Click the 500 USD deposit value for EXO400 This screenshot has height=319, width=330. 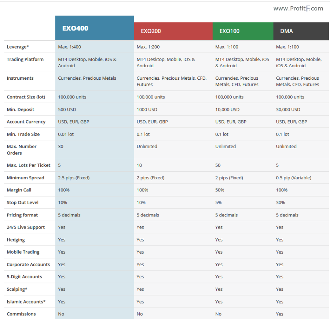coord(67,110)
